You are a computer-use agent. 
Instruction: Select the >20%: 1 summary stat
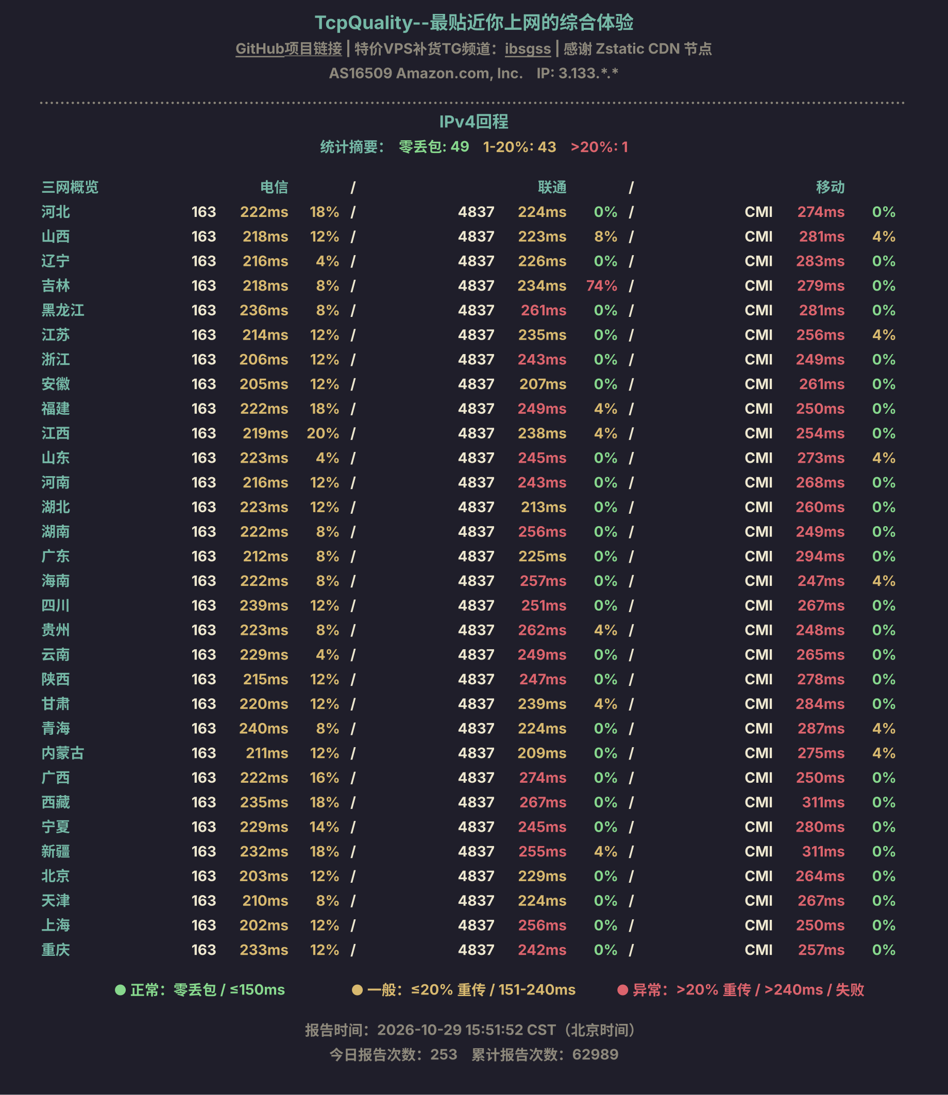coord(599,146)
